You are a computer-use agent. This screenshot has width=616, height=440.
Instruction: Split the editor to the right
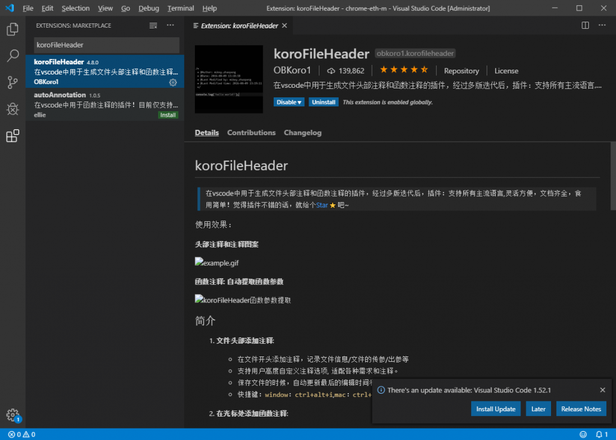(585, 25)
